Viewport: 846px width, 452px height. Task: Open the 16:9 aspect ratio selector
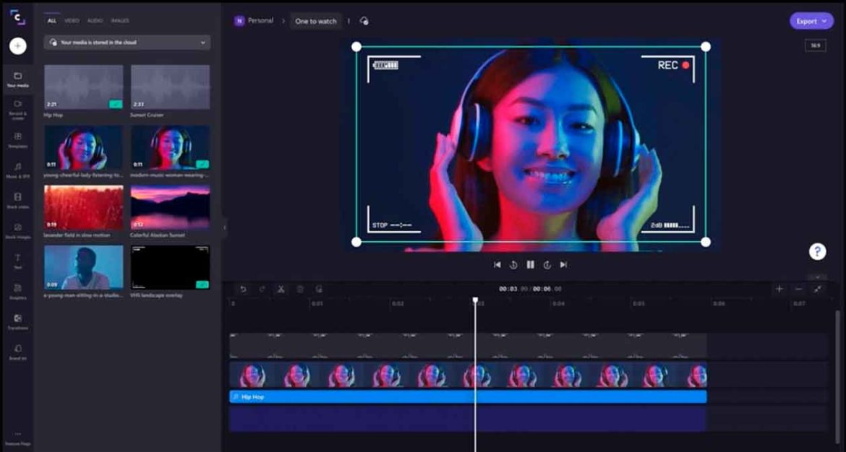[815, 45]
